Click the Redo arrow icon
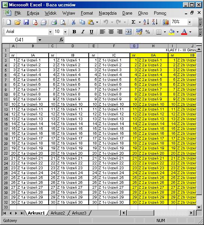The image size is (204, 225). pos(119,22)
